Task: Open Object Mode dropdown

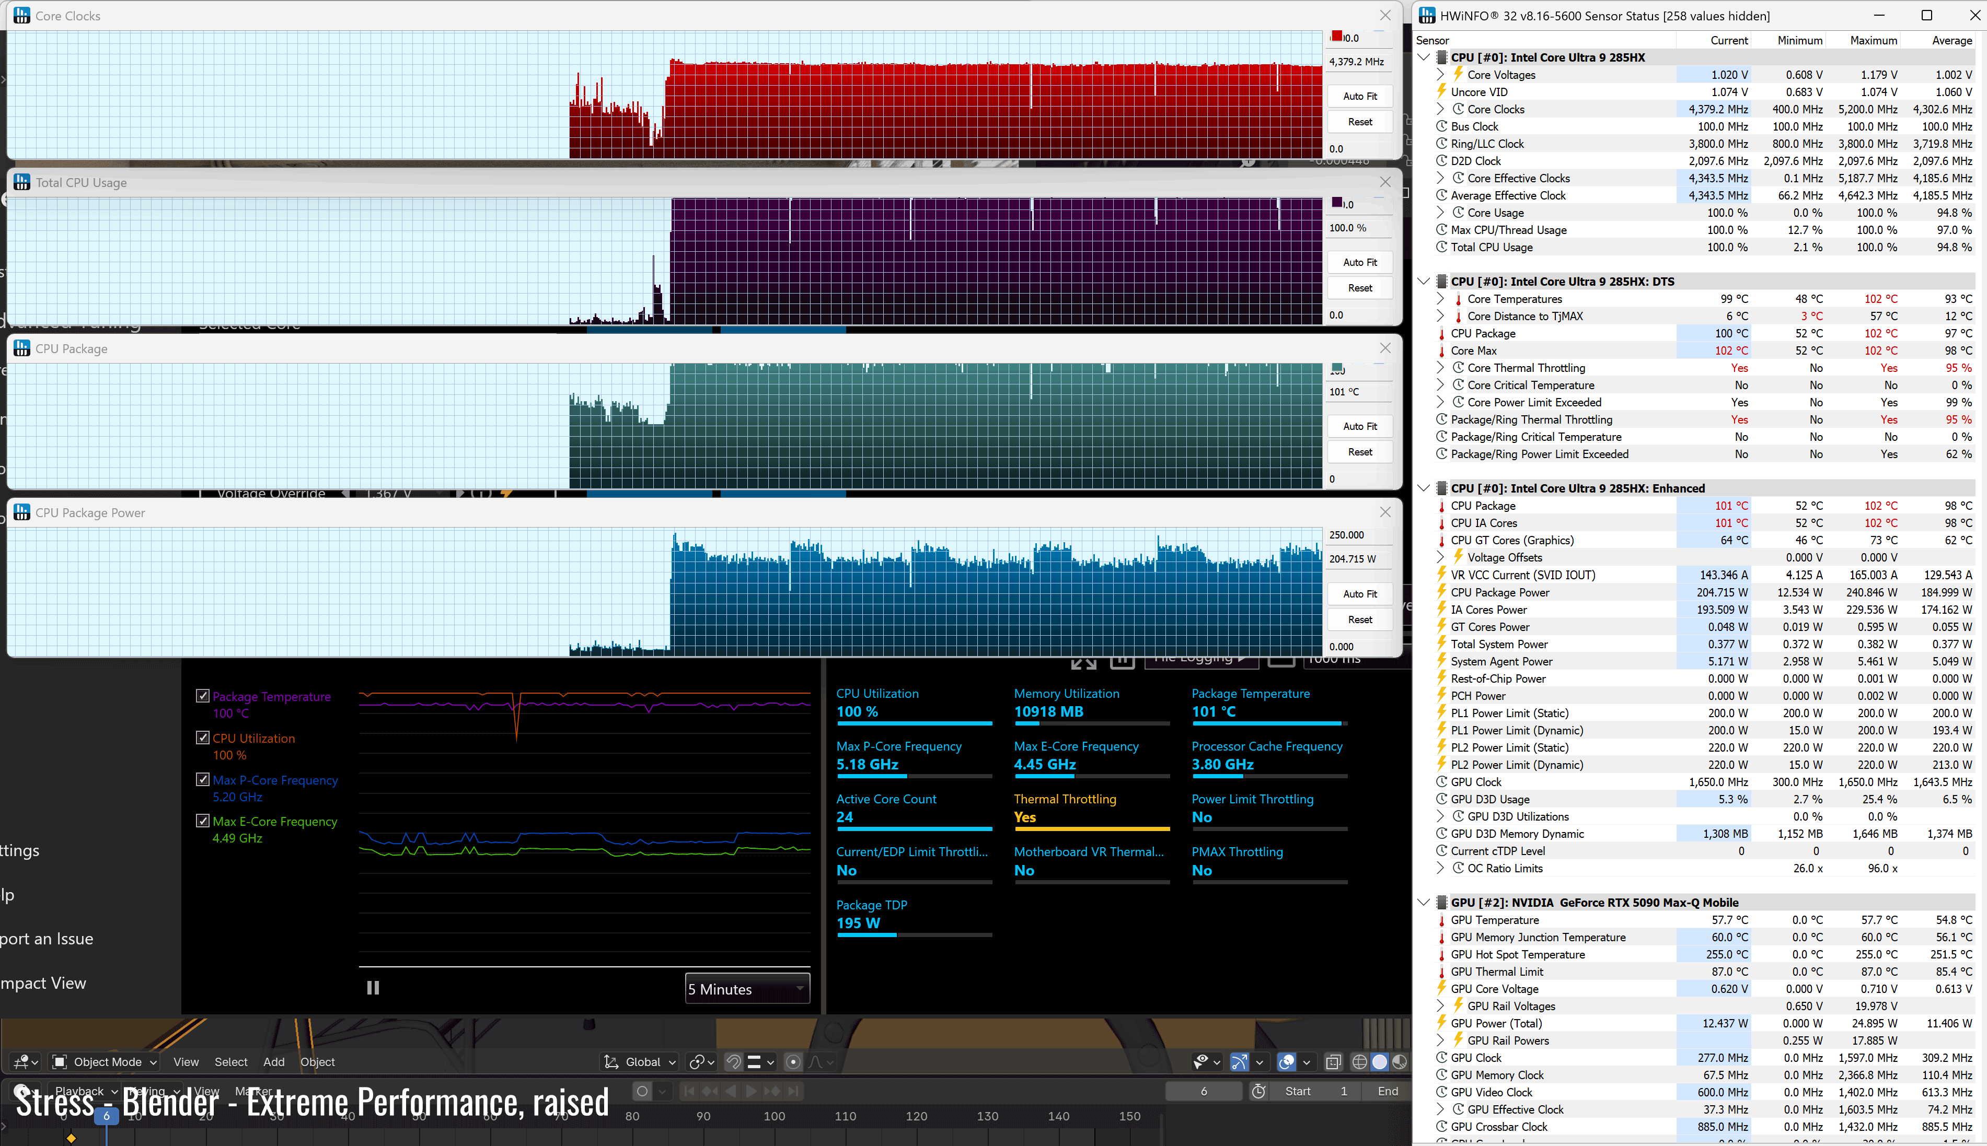Action: tap(105, 1062)
